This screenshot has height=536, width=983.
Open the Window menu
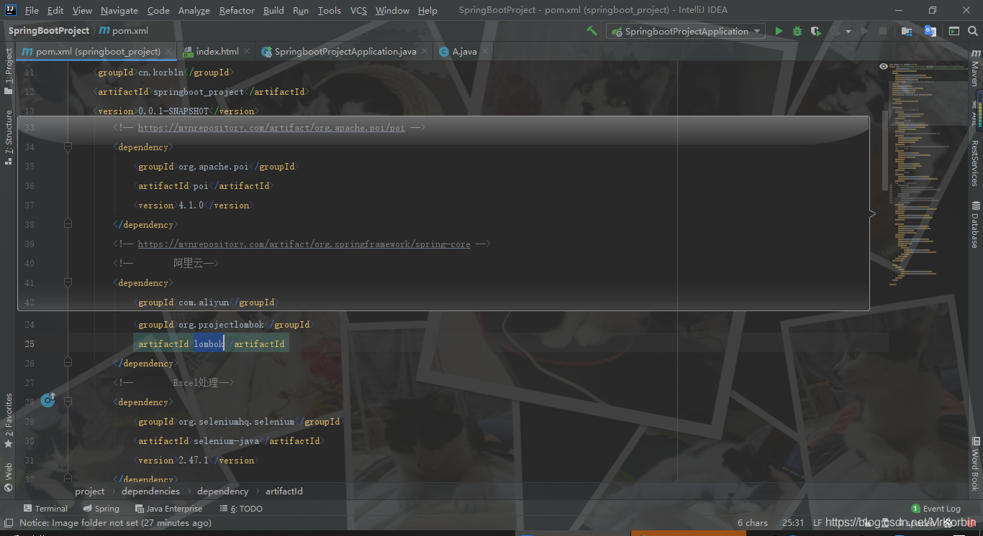pyautogui.click(x=392, y=10)
